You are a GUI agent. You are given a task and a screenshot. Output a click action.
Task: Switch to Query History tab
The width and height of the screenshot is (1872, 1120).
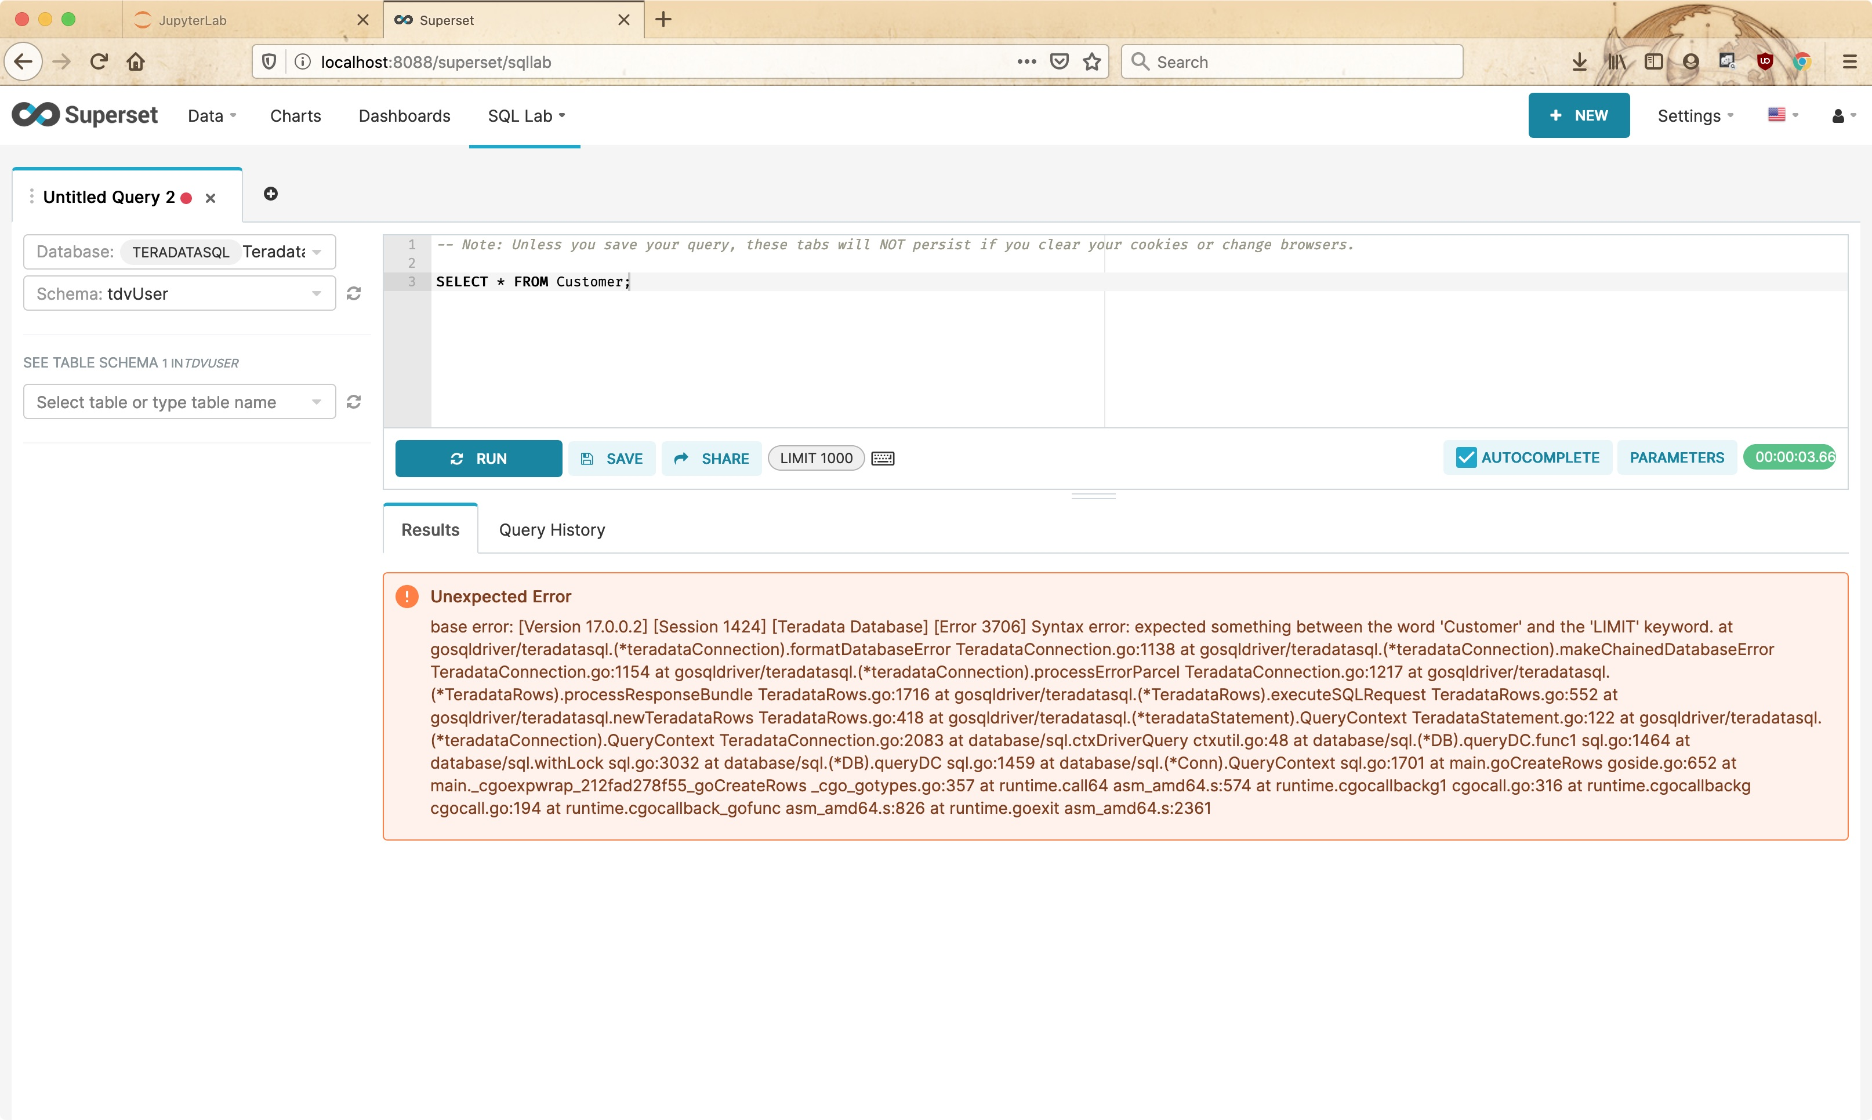tap(552, 530)
